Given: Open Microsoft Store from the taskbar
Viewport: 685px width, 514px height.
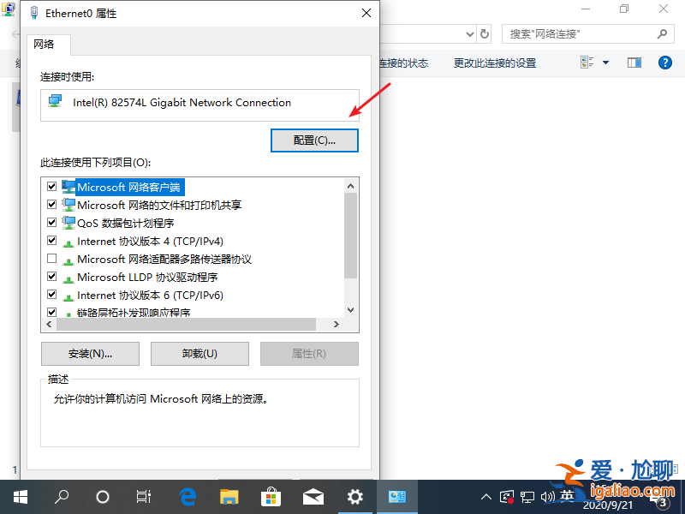Looking at the screenshot, I should (271, 497).
